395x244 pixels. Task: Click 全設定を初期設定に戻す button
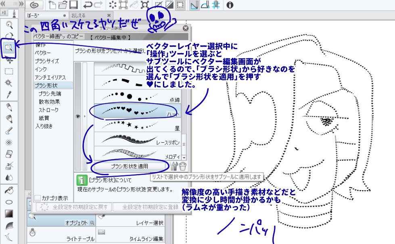click(74, 207)
